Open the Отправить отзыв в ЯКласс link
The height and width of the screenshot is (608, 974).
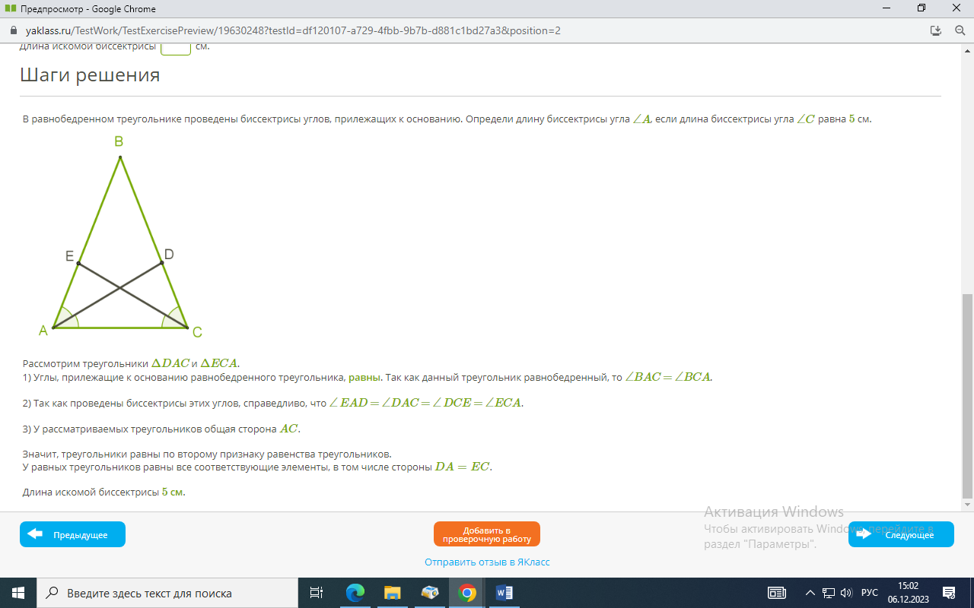[487, 562]
